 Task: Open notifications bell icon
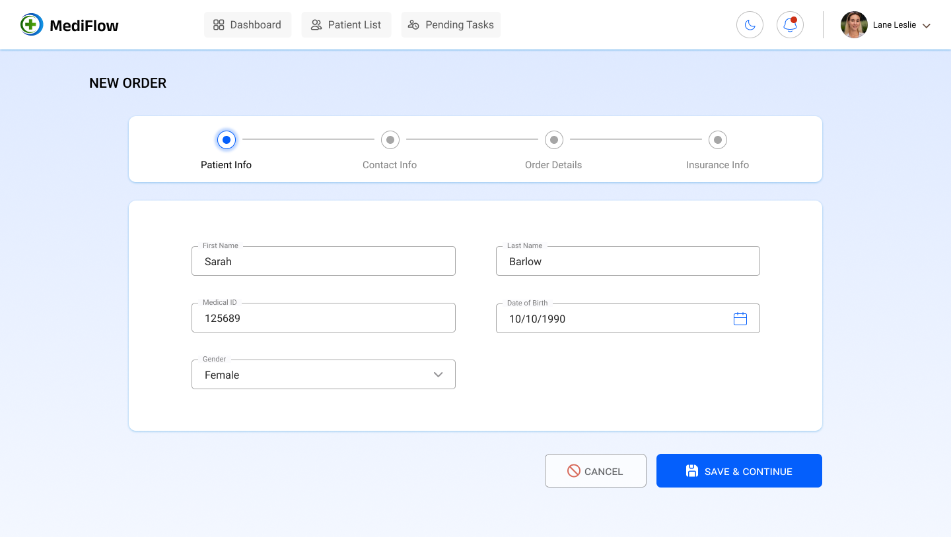coord(790,25)
